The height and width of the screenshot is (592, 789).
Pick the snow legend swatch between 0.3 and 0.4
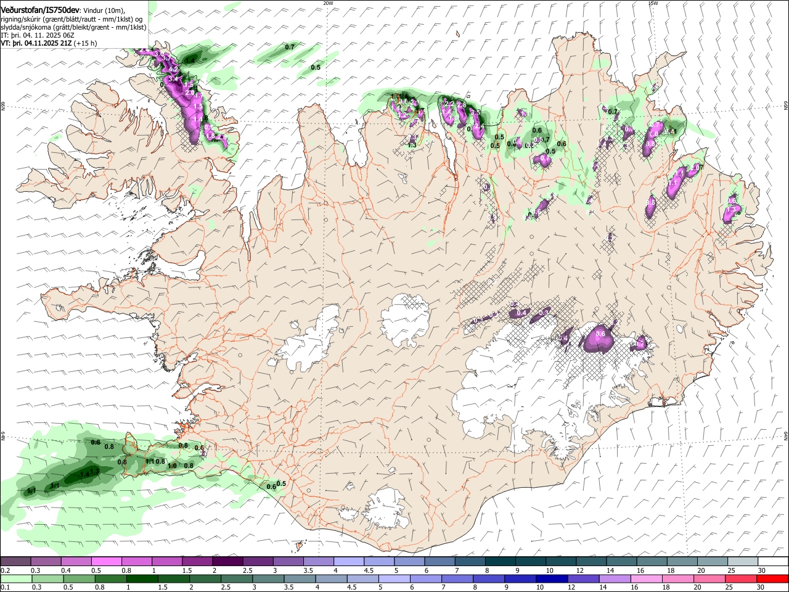(46, 562)
